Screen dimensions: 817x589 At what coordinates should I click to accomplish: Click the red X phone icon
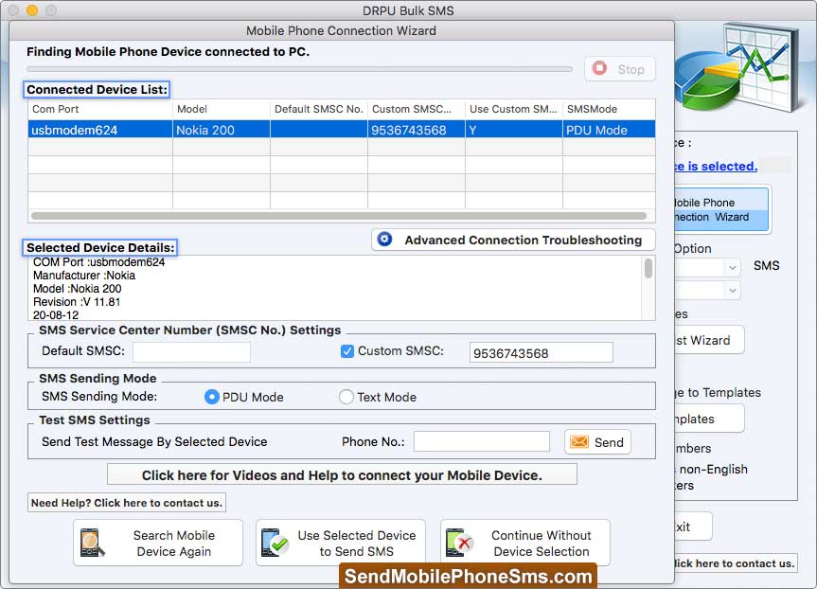459,544
